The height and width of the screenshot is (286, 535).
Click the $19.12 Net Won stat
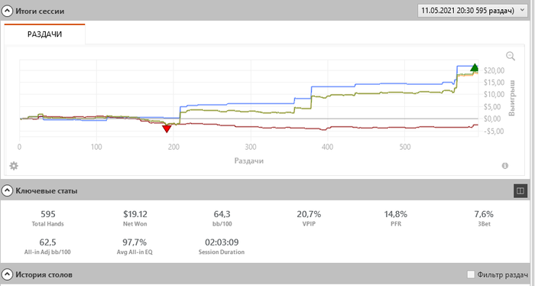tap(135, 218)
